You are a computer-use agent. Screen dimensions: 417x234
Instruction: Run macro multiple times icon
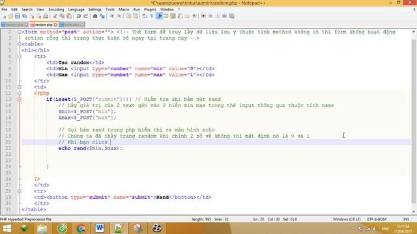click(225, 16)
